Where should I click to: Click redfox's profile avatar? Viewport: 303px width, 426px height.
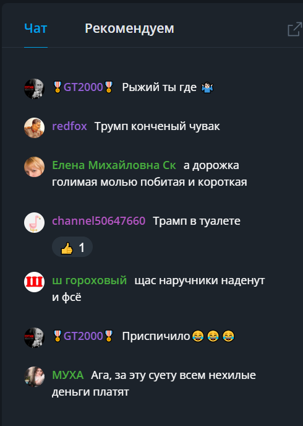click(x=34, y=128)
